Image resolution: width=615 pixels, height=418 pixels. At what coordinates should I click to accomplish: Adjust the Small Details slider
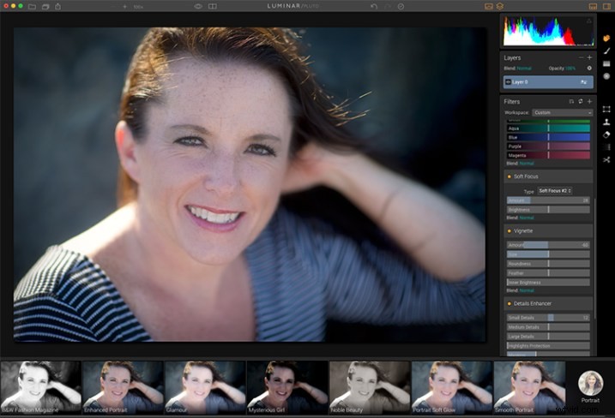(x=548, y=318)
